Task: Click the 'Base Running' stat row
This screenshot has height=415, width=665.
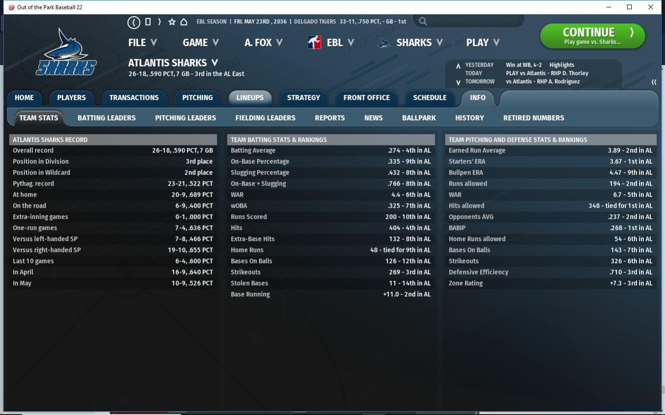Action: (x=331, y=295)
